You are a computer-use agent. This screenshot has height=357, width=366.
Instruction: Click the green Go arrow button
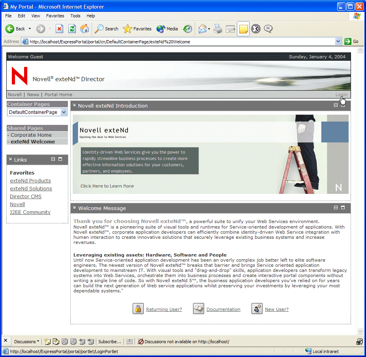(348, 41)
